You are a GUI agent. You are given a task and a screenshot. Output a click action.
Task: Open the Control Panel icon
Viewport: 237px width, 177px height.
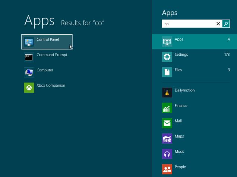tap(29, 42)
